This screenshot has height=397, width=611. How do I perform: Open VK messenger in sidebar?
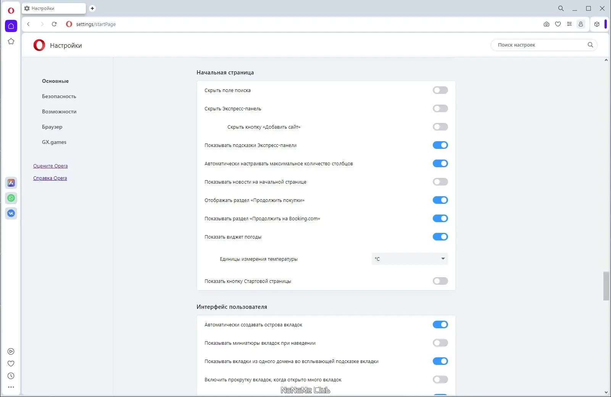click(x=11, y=213)
